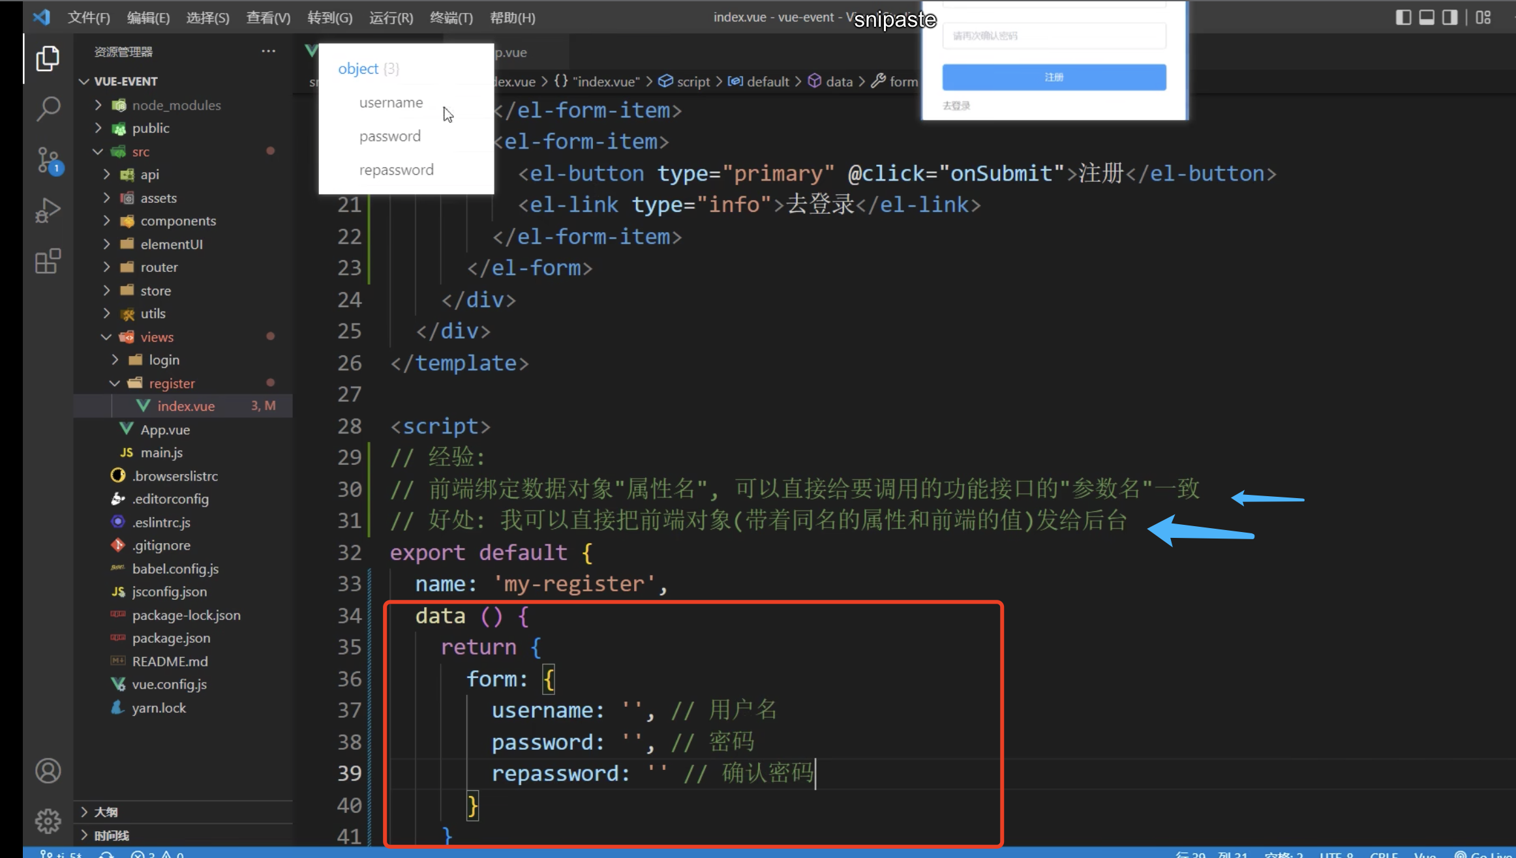Click form in the breadcrumb
The width and height of the screenshot is (1516, 858).
click(894, 81)
